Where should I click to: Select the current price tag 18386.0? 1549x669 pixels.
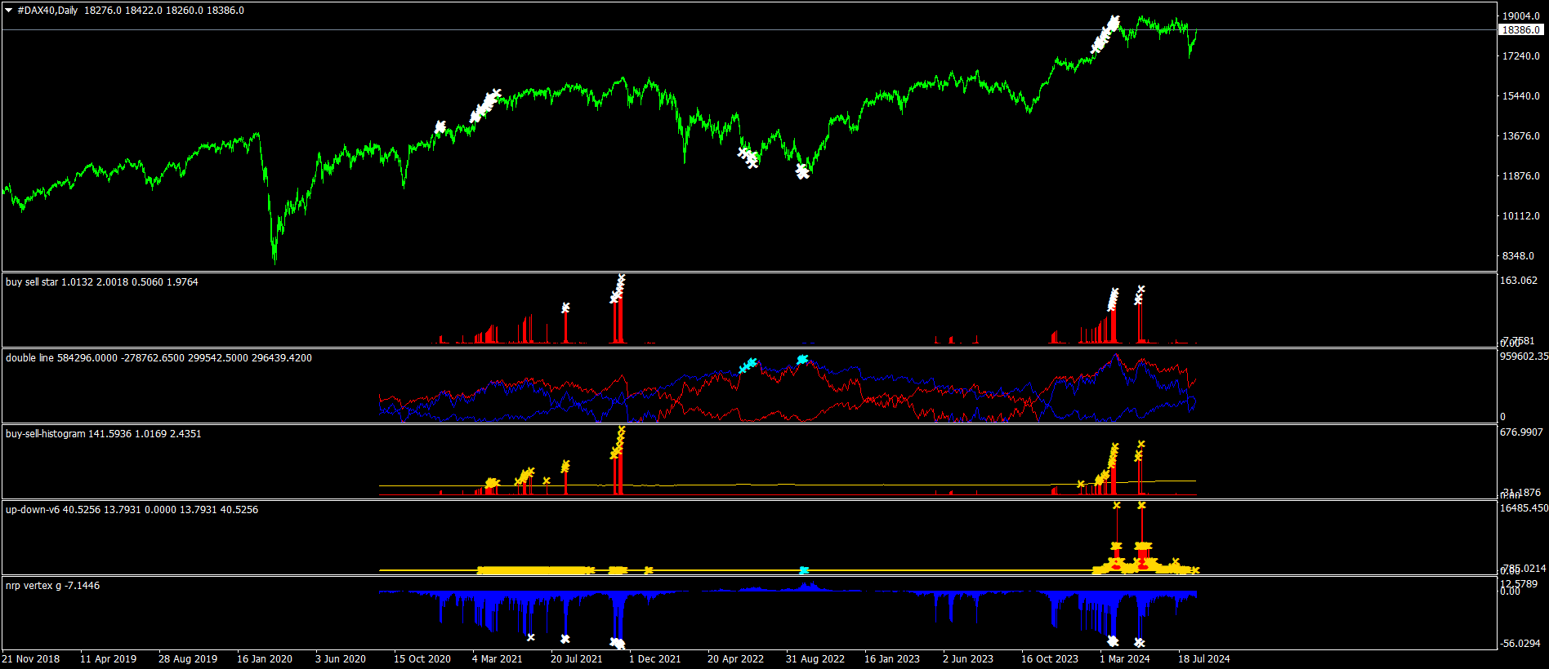(1521, 30)
